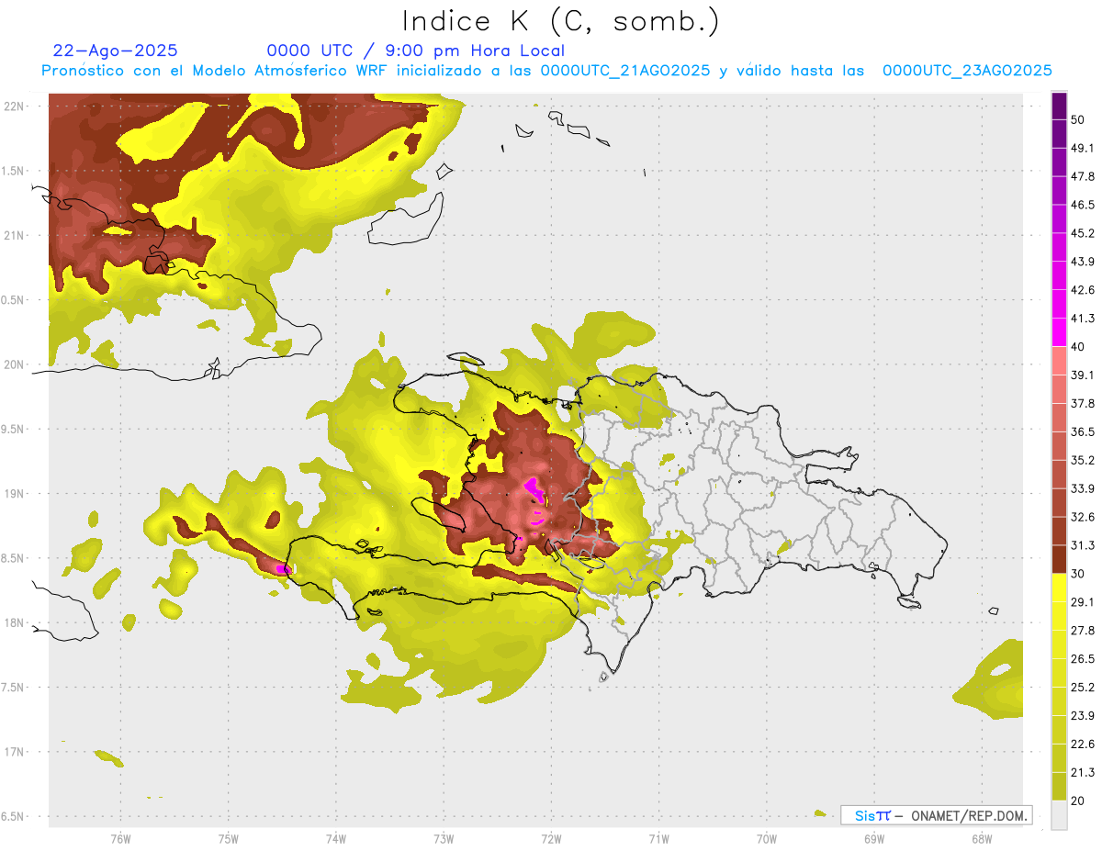Click the colorbar value "30"
Viewport: 1102px width, 851px height.
click(1078, 574)
